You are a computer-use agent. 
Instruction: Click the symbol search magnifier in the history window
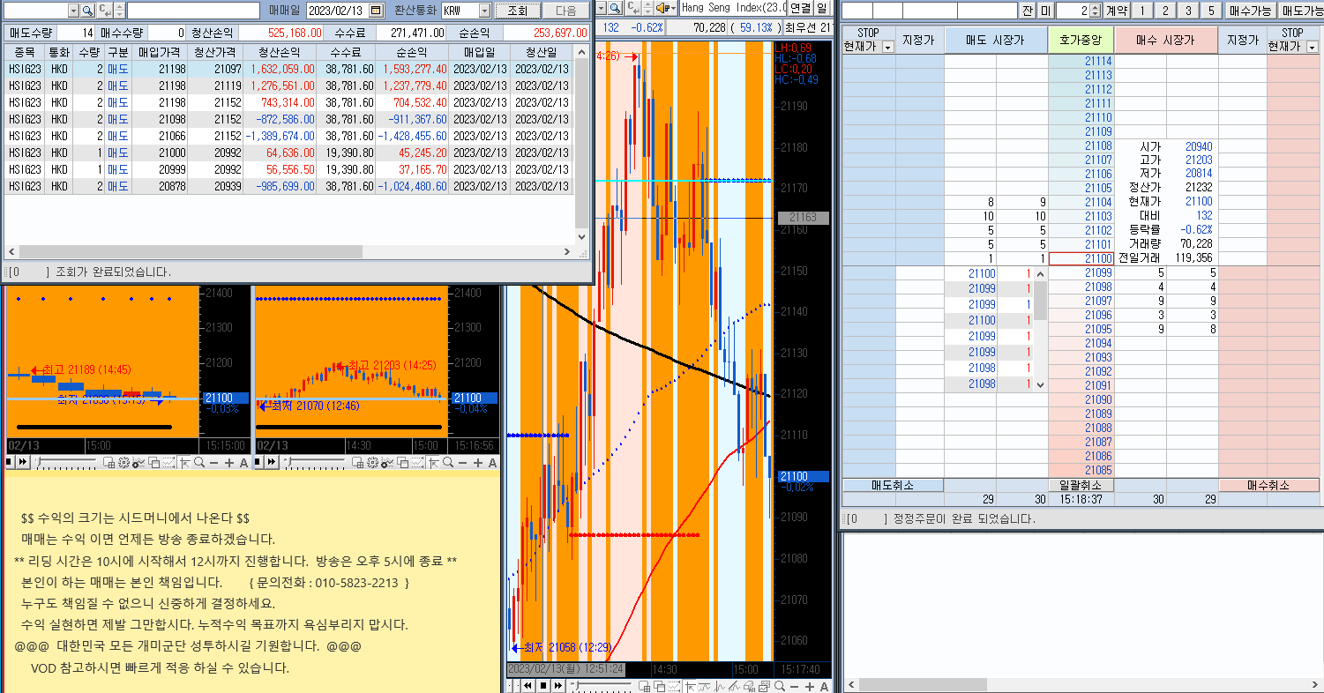click(87, 11)
